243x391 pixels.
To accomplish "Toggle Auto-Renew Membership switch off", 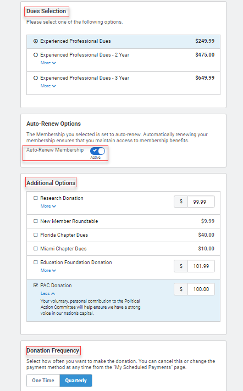I will point(98,151).
